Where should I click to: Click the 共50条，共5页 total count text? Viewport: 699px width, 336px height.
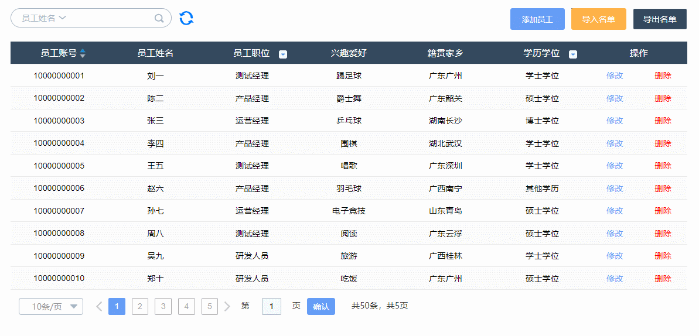tap(380, 306)
